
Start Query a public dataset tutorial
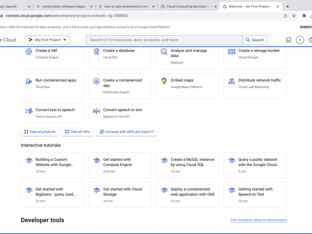tap(255, 165)
